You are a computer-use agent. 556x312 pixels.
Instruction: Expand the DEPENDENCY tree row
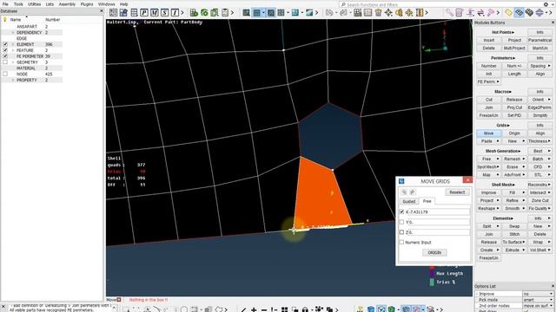point(13,33)
